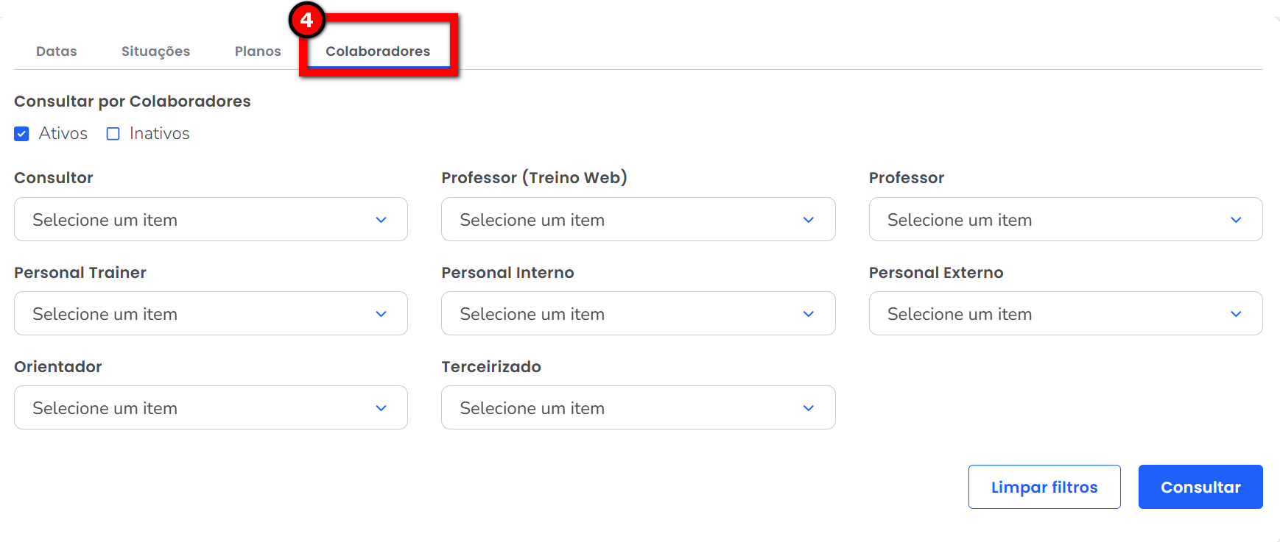Image resolution: width=1280 pixels, height=542 pixels.
Task: Open the Datas tab
Action: click(x=57, y=51)
